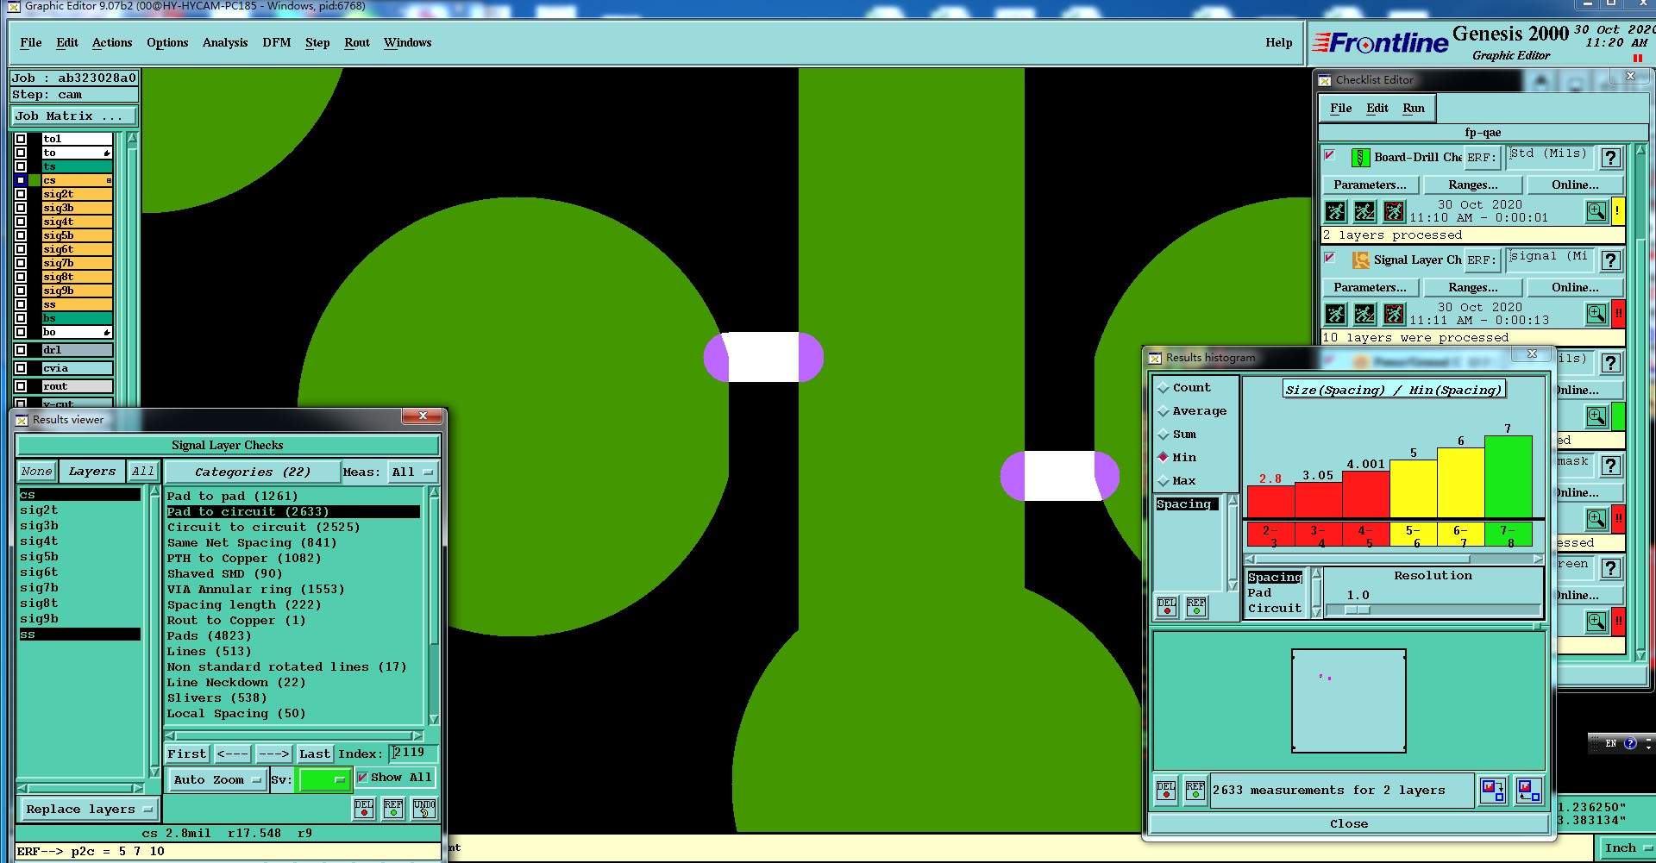Close the Results histogram with Close button
Viewport: 1656px width, 863px height.
coord(1349,823)
